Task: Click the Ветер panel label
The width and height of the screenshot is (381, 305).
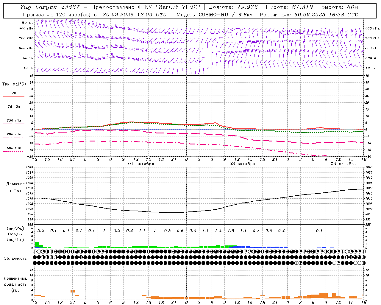Action: click(x=27, y=23)
